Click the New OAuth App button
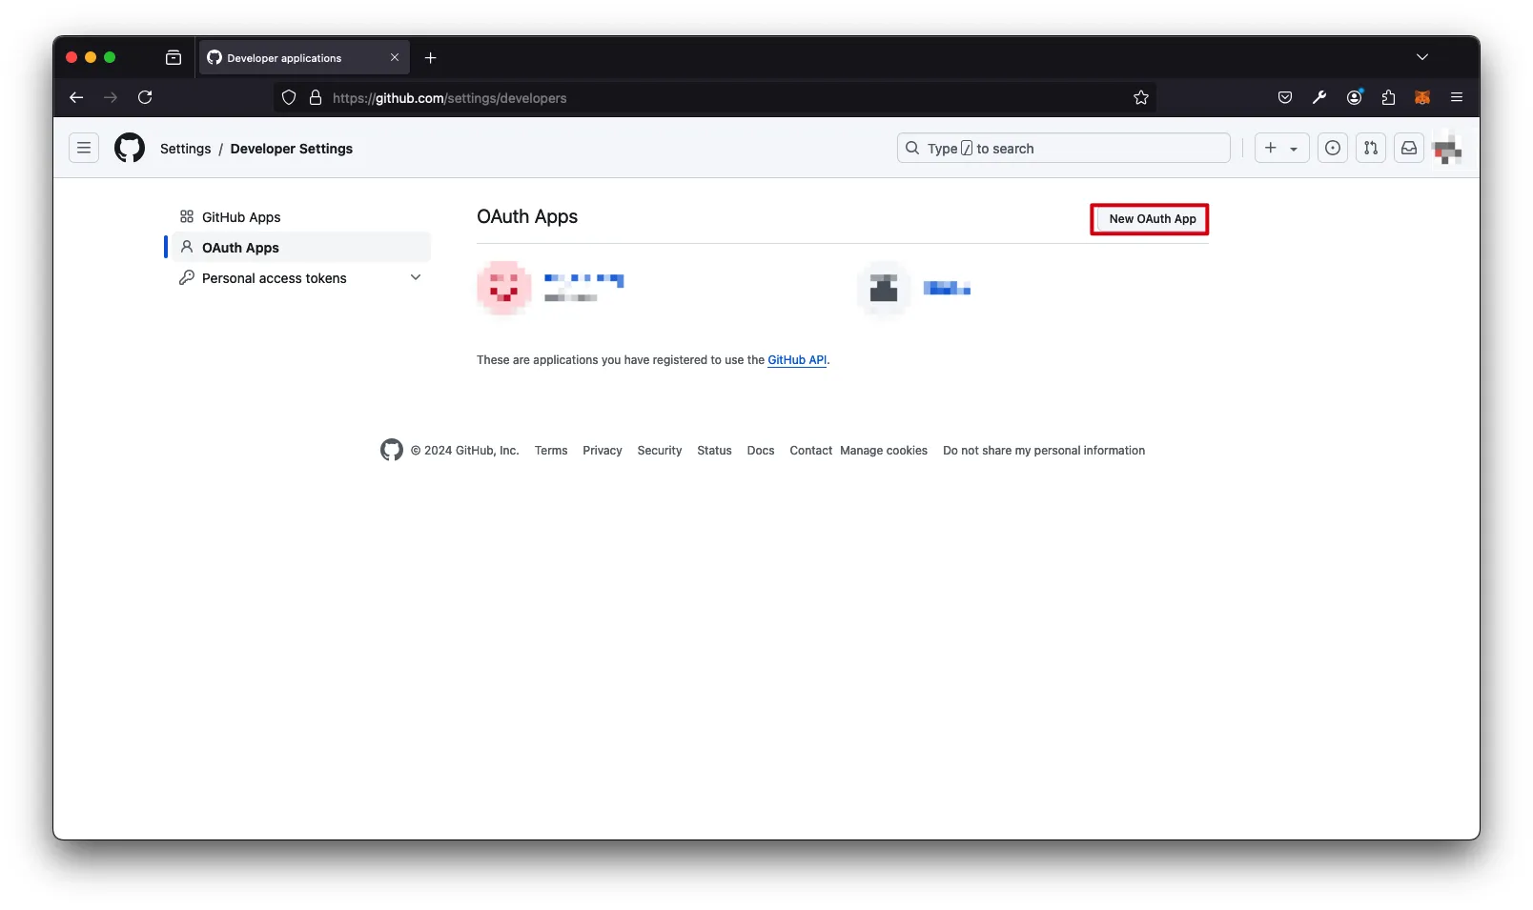This screenshot has width=1533, height=910. (1151, 219)
